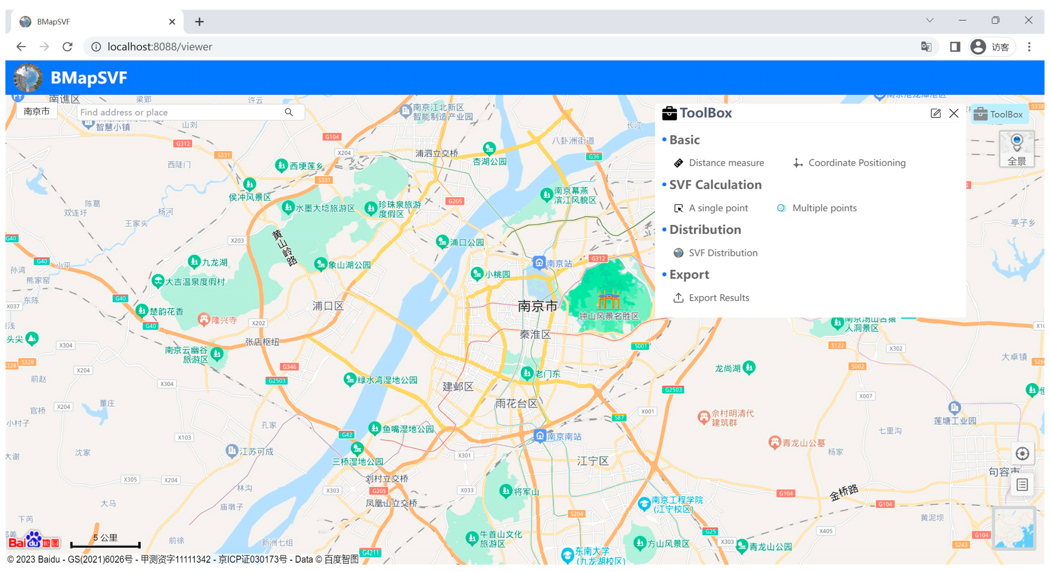
Task: Open the browser tab search chevron
Action: pos(929,20)
